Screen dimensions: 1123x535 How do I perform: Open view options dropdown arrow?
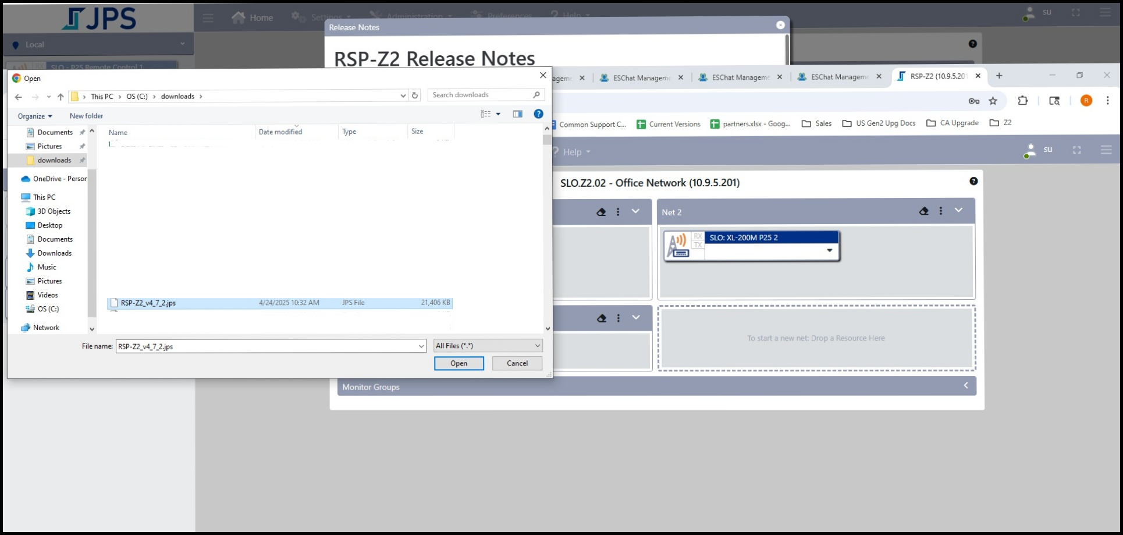(x=498, y=114)
